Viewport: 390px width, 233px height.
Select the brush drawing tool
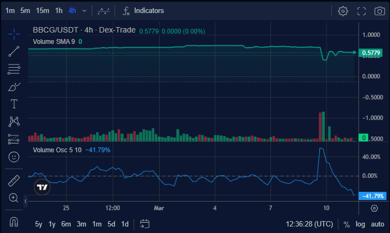click(14, 87)
